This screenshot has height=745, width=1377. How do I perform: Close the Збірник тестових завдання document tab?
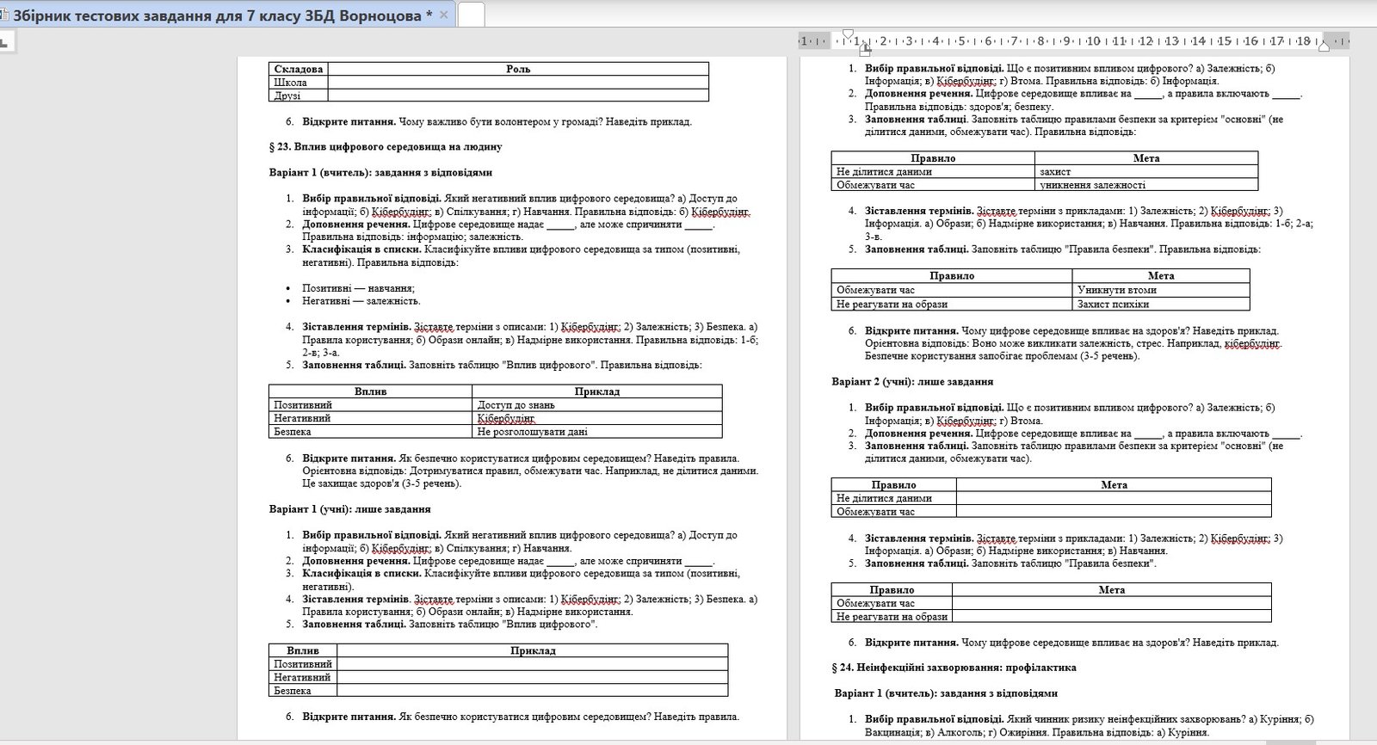[x=443, y=15]
